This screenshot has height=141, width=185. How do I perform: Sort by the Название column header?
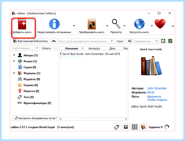click(72, 48)
